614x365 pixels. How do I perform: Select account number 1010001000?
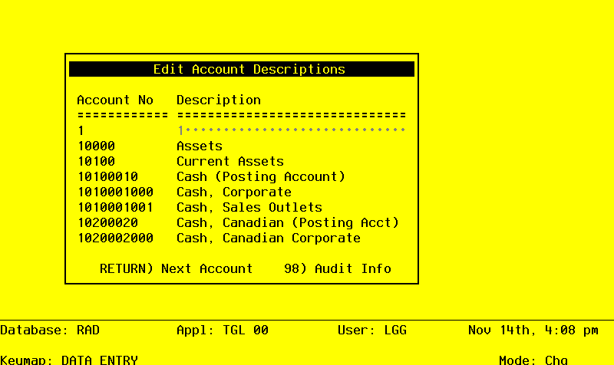point(116,192)
